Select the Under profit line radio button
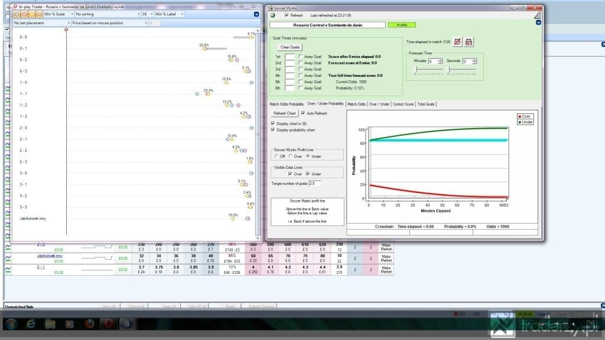This screenshot has height=340, width=605. click(x=308, y=156)
